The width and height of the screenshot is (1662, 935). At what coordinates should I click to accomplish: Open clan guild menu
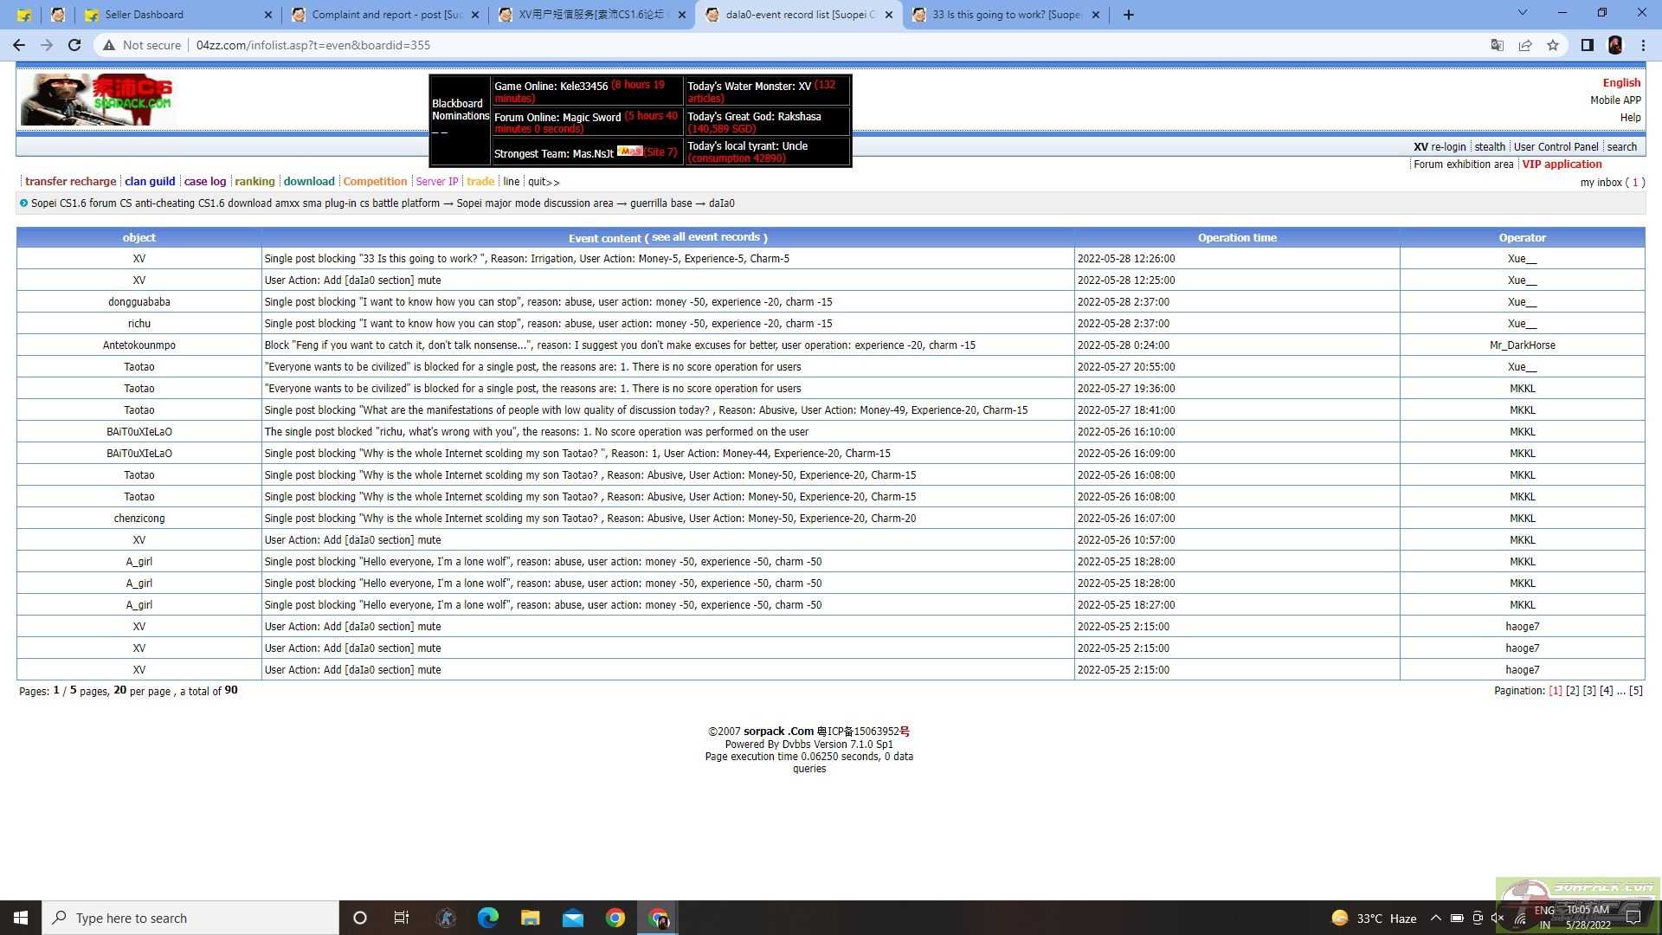150,182
